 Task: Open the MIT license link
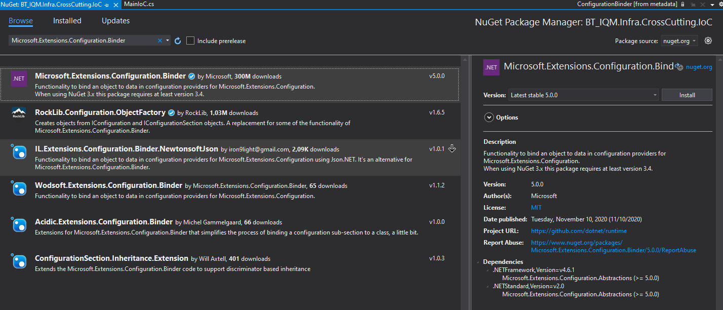coord(536,208)
